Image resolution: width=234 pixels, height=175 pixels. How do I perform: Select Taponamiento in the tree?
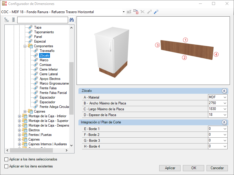tap(44, 32)
